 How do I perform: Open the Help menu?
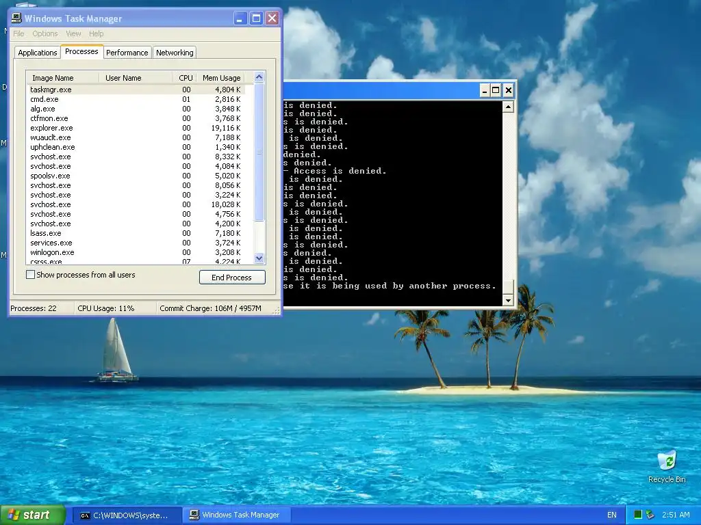96,33
